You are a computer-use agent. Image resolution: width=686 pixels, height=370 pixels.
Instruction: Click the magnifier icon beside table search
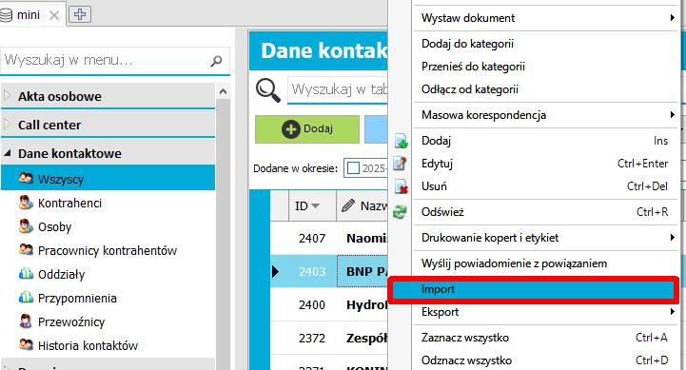267,90
